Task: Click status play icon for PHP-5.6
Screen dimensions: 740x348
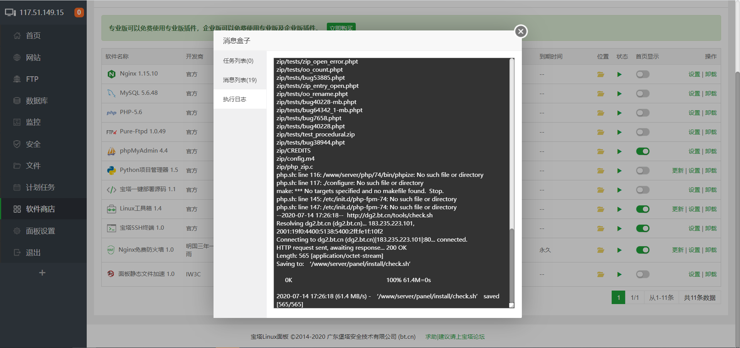Action: [619, 113]
